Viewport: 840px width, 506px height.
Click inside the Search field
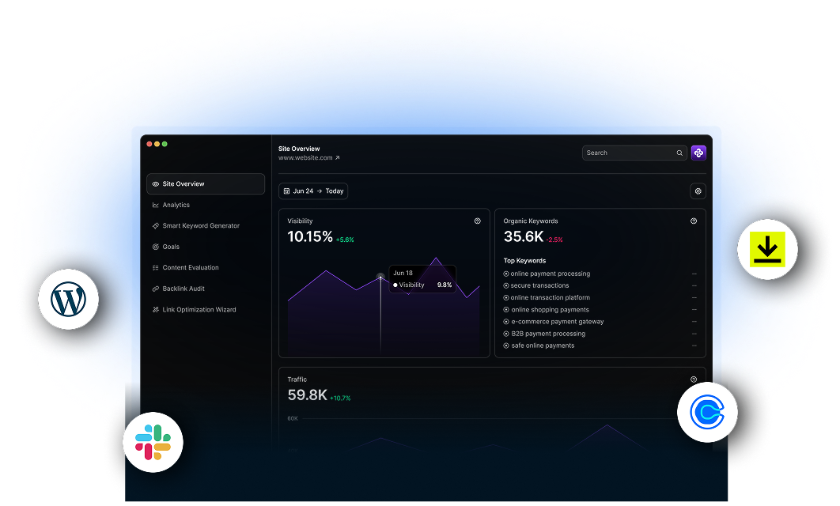click(634, 153)
